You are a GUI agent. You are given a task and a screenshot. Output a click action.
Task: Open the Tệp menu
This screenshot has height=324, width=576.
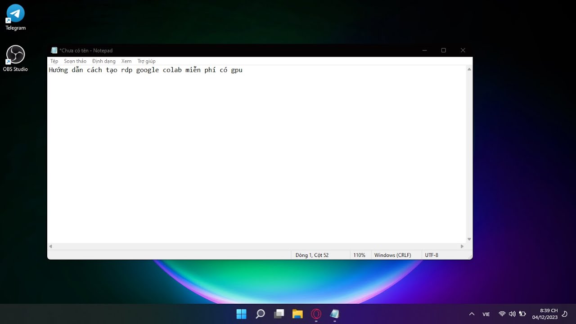pyautogui.click(x=54, y=61)
